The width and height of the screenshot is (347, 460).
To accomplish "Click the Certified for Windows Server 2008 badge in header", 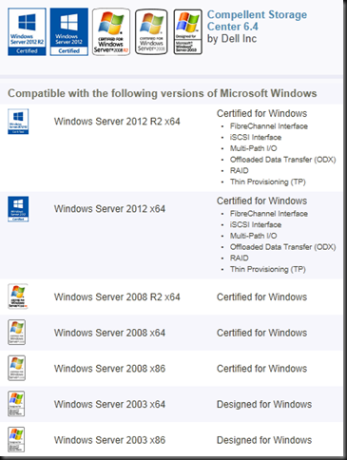I will pos(151,31).
